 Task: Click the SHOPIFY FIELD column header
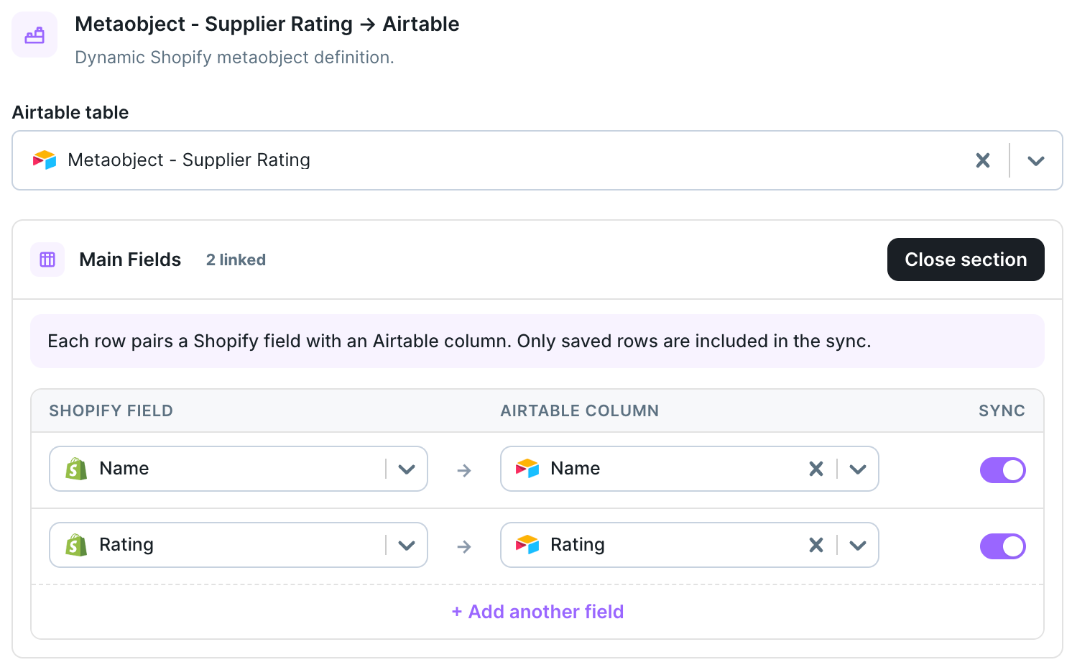111,410
